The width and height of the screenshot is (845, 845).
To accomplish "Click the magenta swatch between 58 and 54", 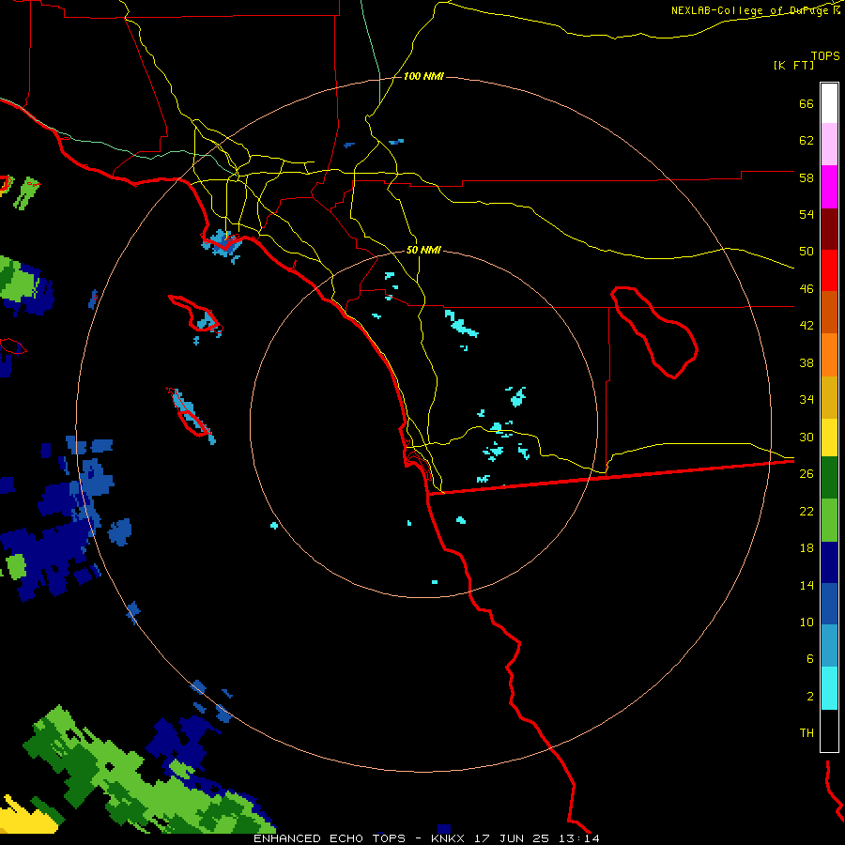I will tap(829, 187).
